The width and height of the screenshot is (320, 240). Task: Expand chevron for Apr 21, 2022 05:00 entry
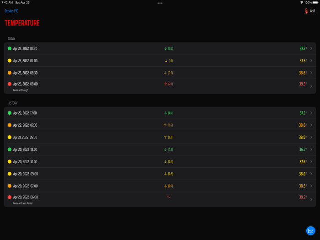click(311, 137)
